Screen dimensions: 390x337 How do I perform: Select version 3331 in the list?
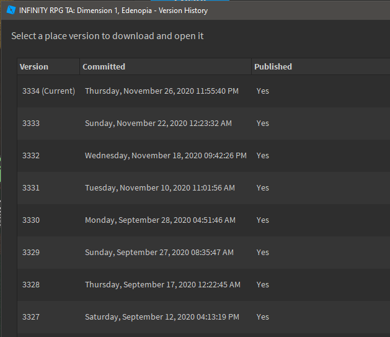[x=31, y=188]
